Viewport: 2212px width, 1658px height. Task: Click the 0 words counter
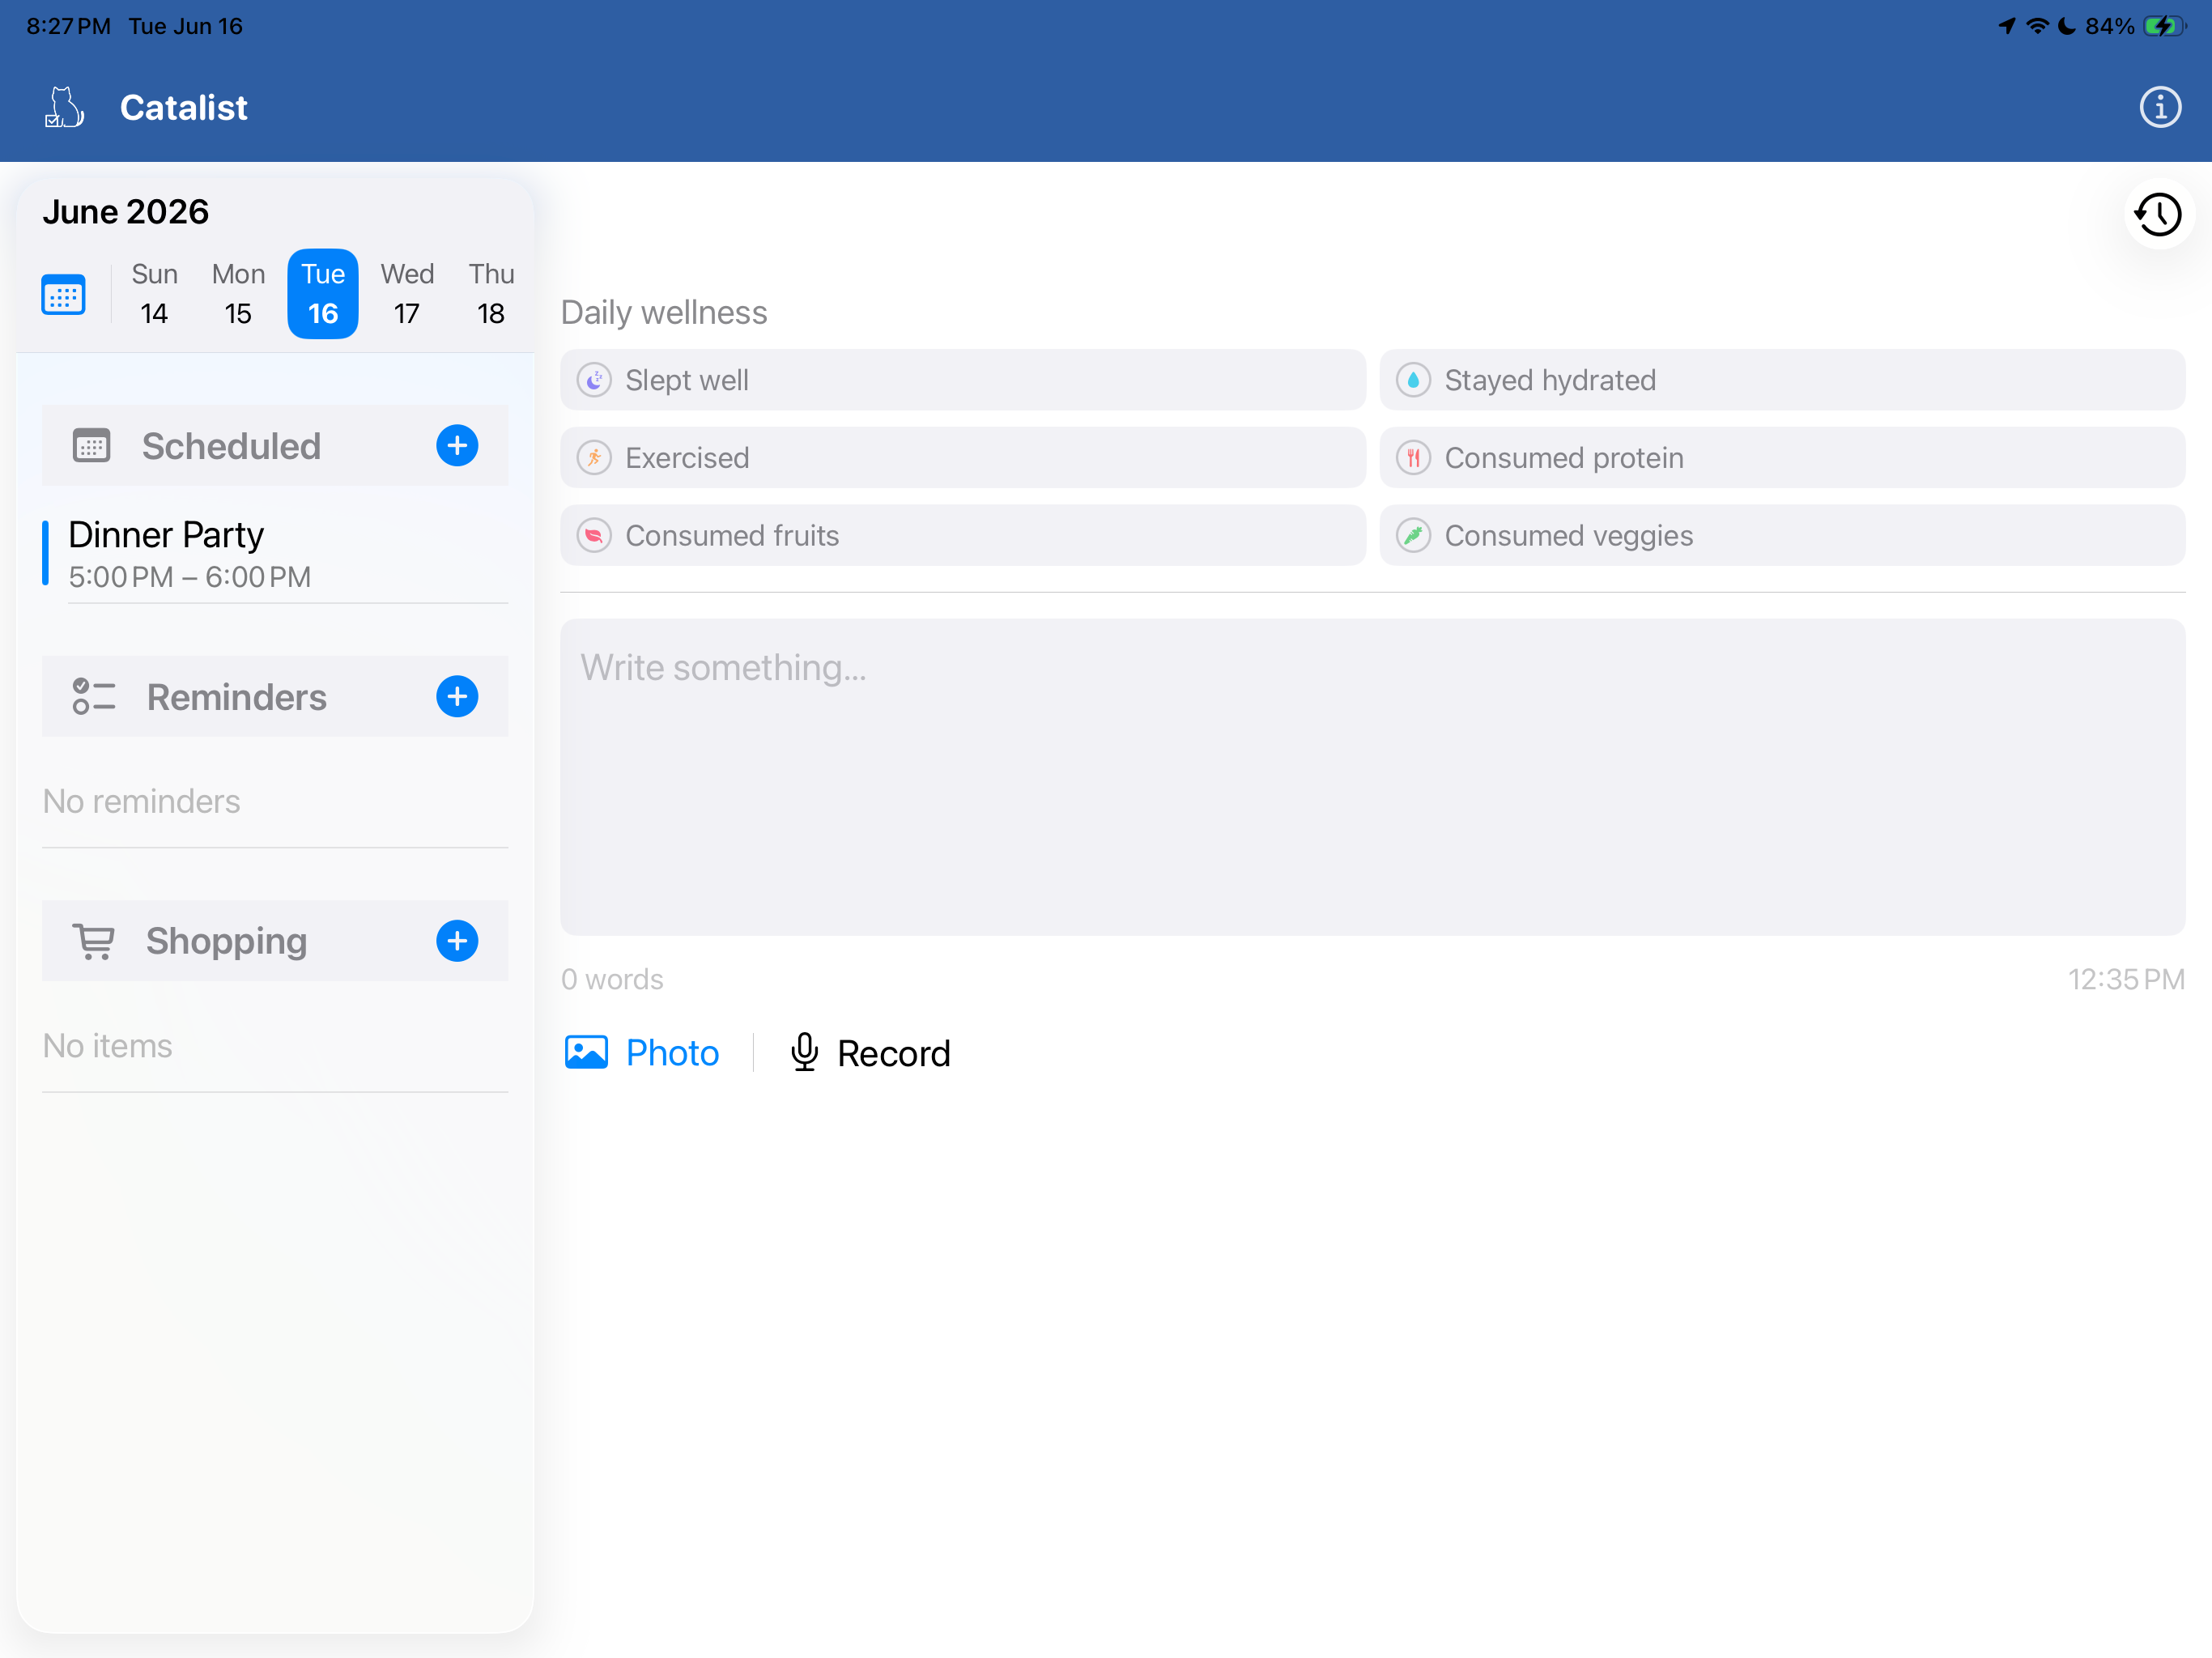coord(612,979)
